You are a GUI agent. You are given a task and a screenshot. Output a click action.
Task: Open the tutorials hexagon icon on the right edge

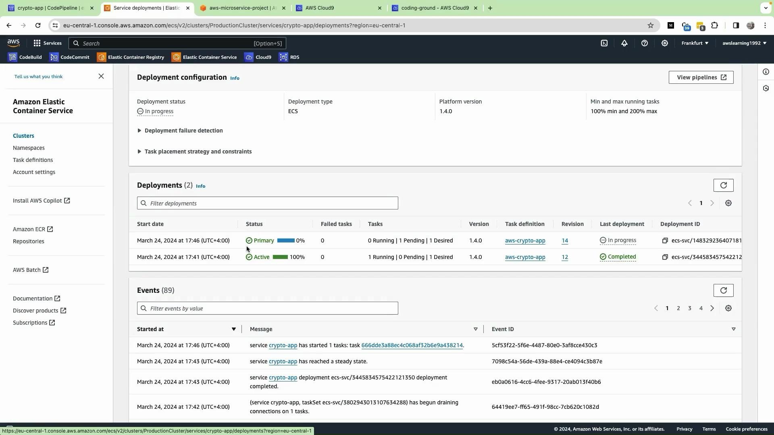766,89
